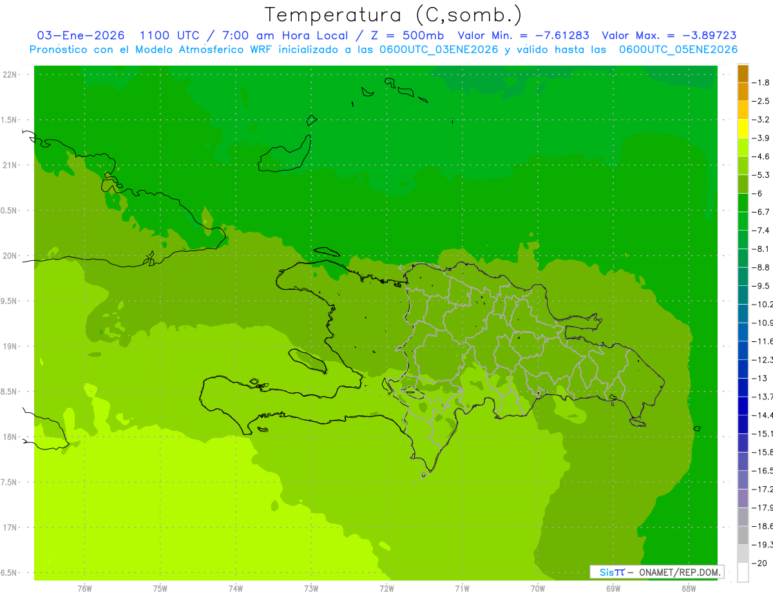
Task: Click the '-5.3' legend label
Action: (761, 175)
